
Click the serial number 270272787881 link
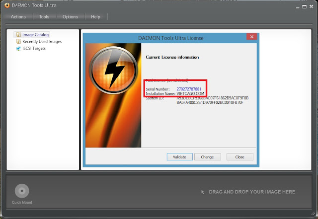point(189,89)
